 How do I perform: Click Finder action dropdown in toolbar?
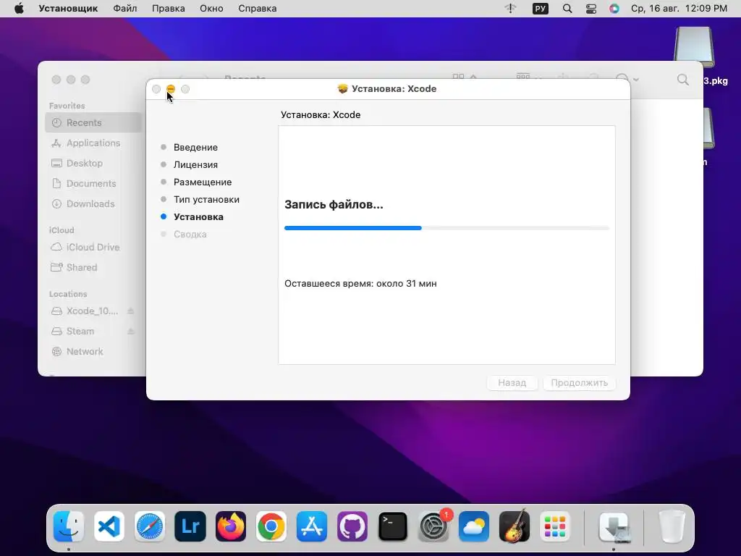(627, 80)
